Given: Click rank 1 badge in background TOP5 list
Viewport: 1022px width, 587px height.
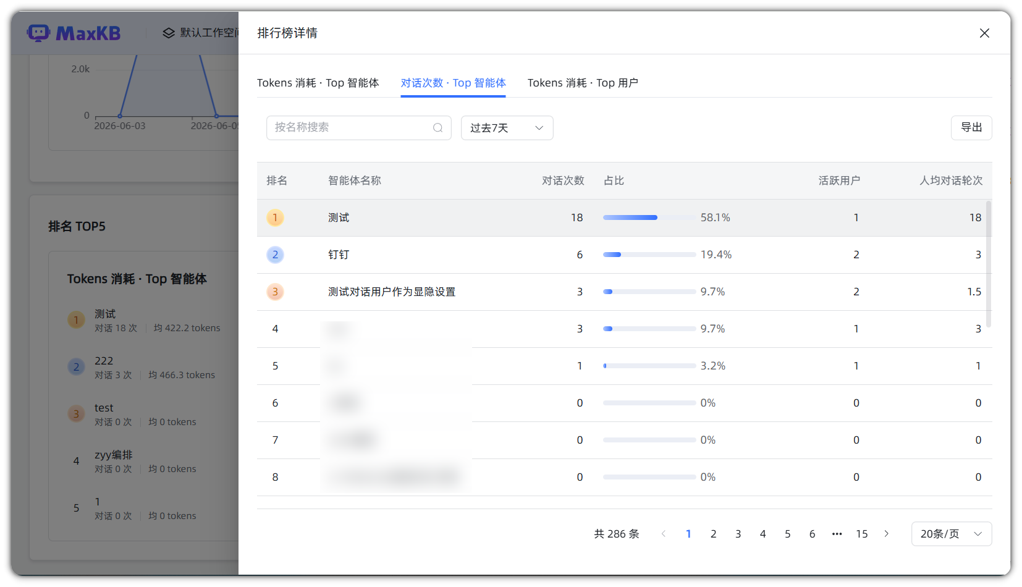Looking at the screenshot, I should tap(76, 320).
